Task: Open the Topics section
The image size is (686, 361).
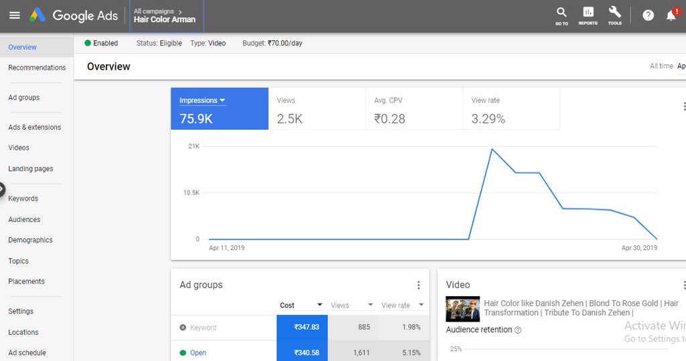Action: coord(18,261)
